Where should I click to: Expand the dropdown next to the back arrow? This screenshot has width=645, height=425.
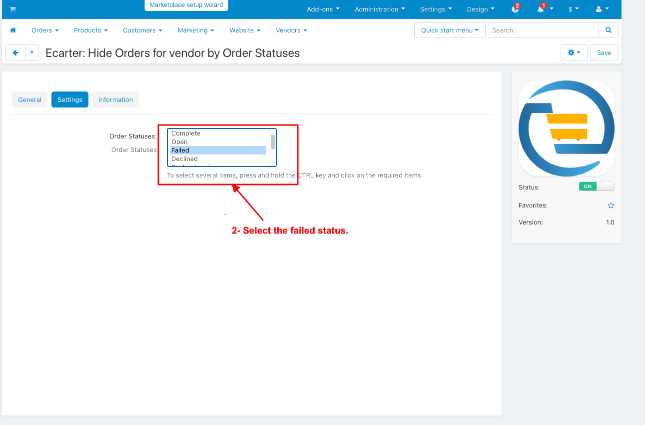(32, 52)
